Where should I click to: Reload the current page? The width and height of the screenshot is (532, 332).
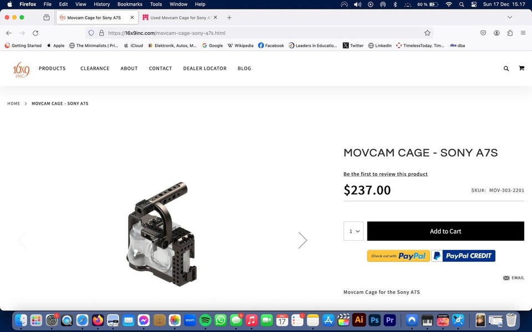[x=35, y=33]
